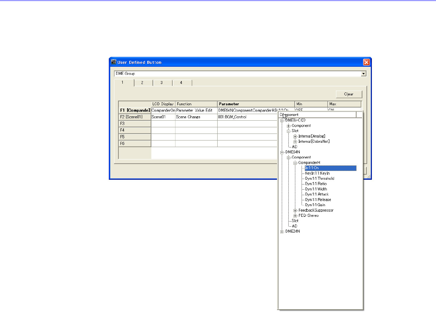This screenshot has width=436, height=314.
Task: Switch to tab 4
Action: (182, 83)
